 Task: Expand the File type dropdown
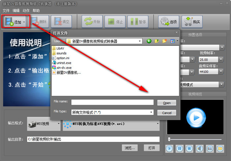click(151, 112)
